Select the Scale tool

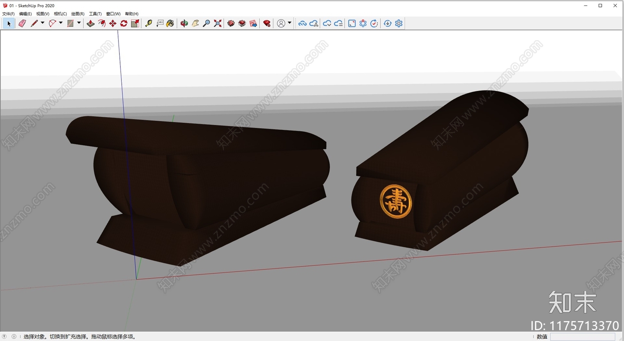[135, 24]
